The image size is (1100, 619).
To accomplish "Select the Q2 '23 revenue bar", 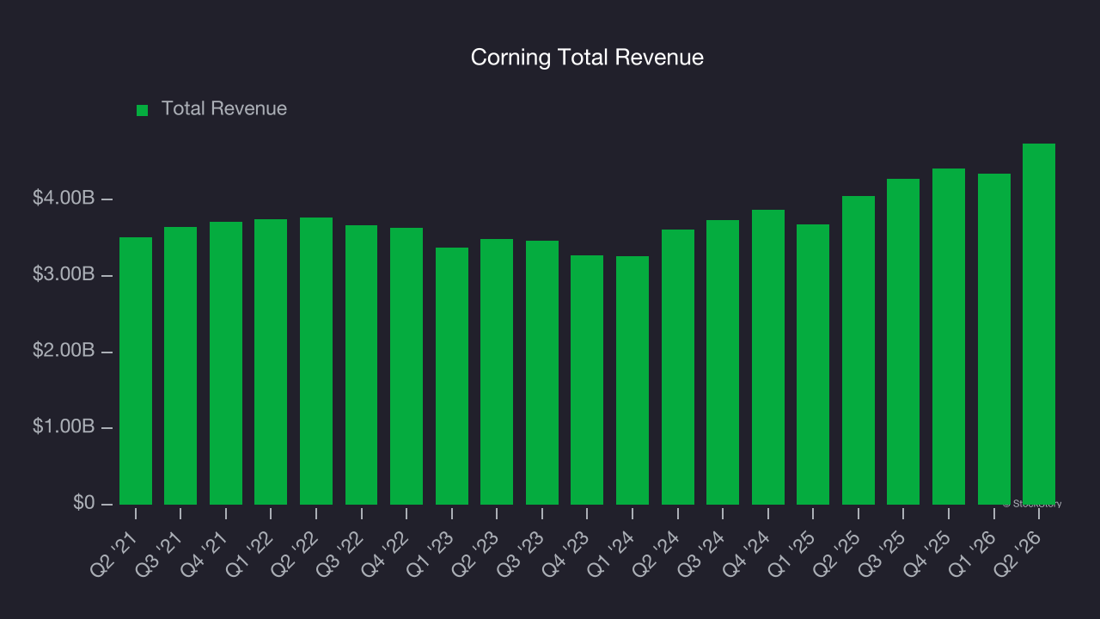I will coord(497,371).
